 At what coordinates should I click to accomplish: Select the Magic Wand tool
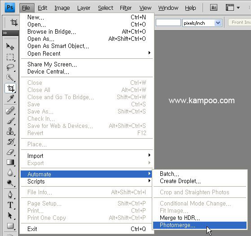click(x=10, y=78)
